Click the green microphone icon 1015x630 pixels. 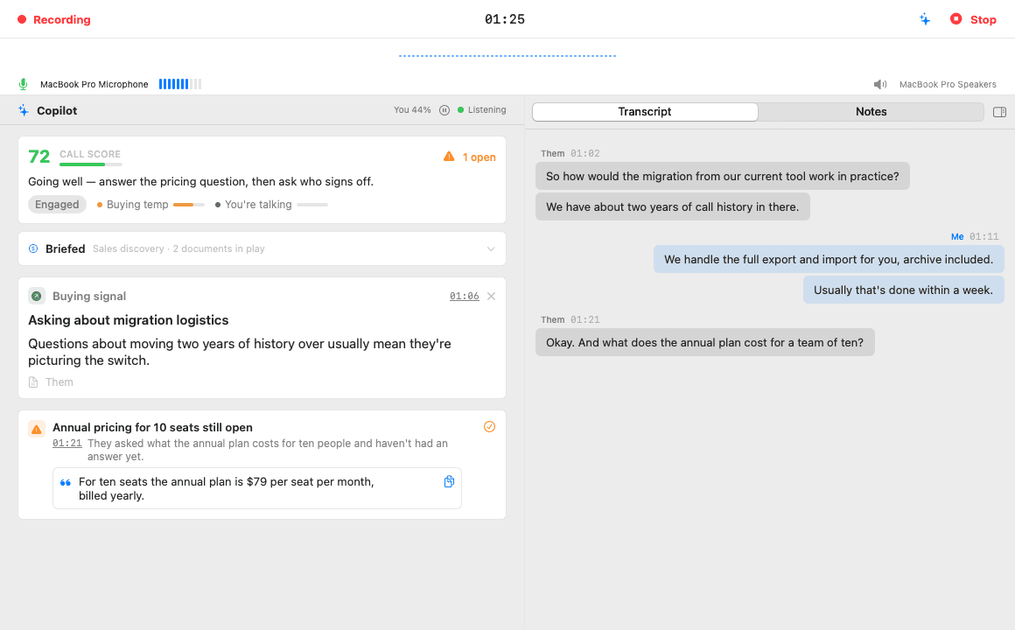pos(24,84)
